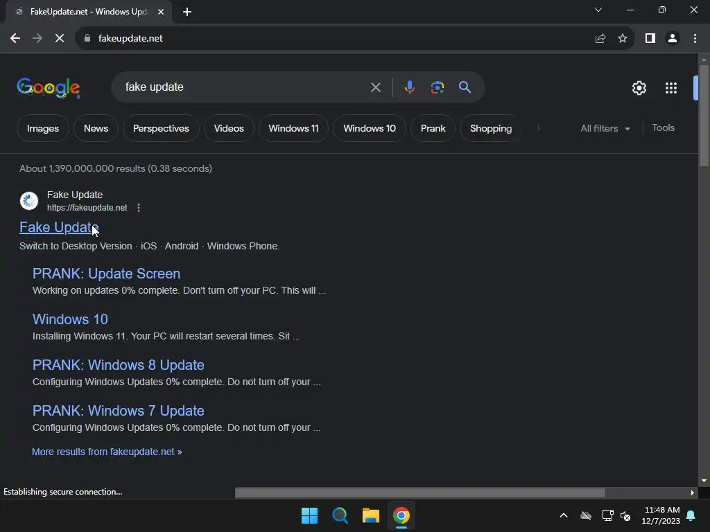Open the Windows Start menu

(x=310, y=515)
